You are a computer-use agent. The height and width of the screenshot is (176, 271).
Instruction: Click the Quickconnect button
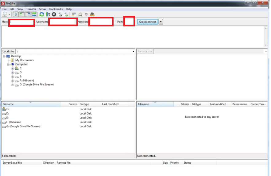tap(147, 22)
